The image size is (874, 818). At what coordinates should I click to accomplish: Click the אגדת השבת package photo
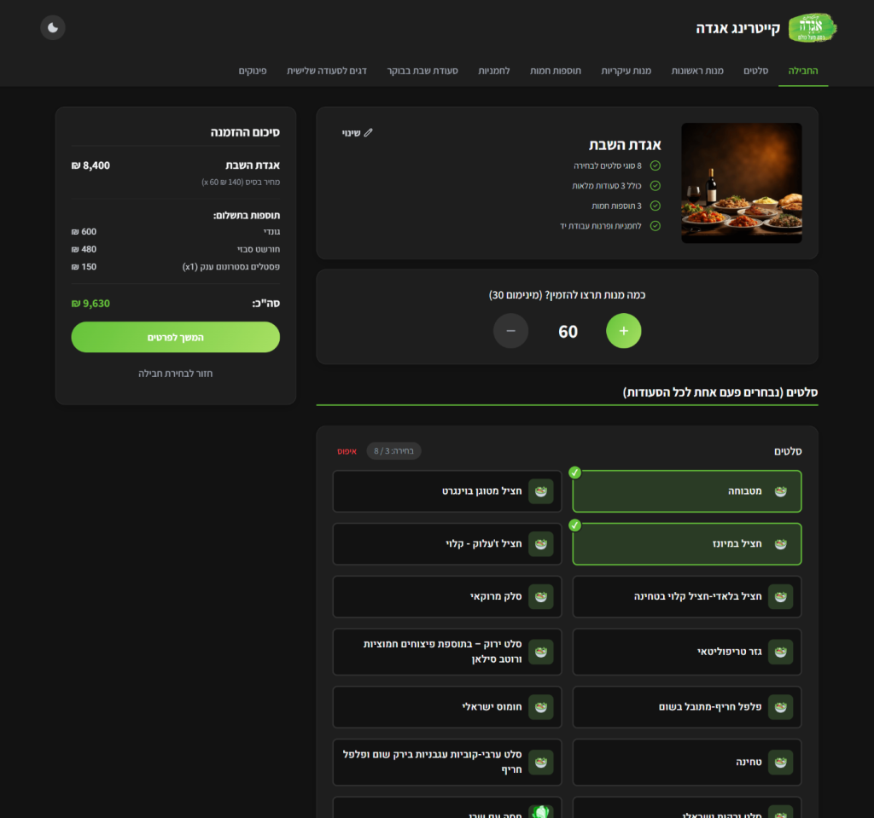(742, 183)
